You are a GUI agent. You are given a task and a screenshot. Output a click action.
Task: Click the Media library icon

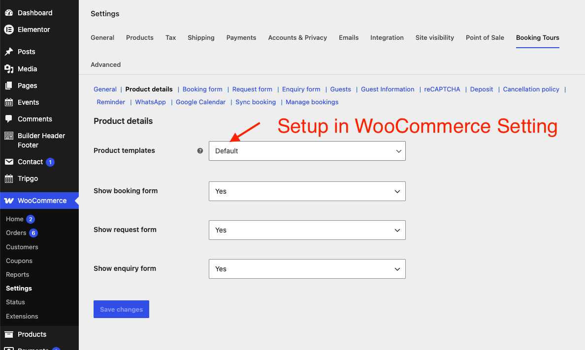[x=9, y=68]
